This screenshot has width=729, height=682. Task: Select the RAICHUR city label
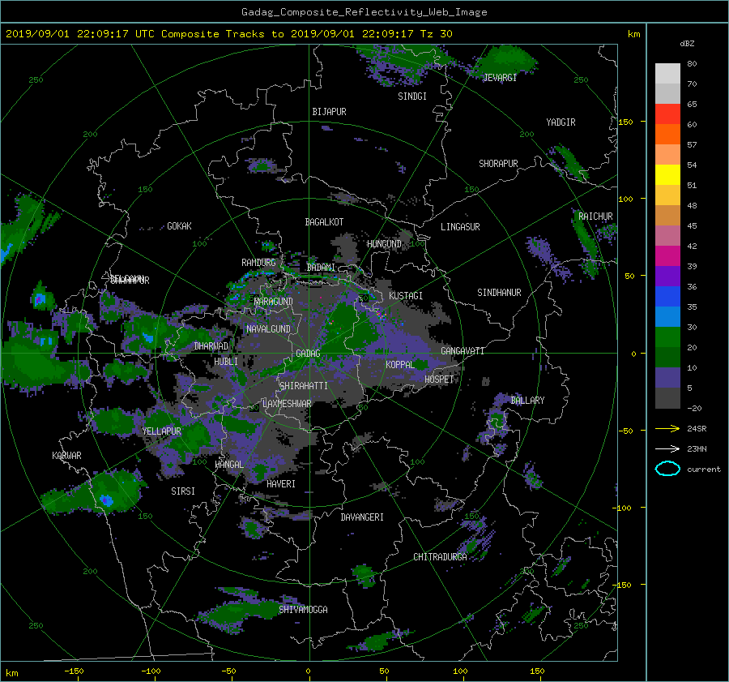click(x=595, y=217)
